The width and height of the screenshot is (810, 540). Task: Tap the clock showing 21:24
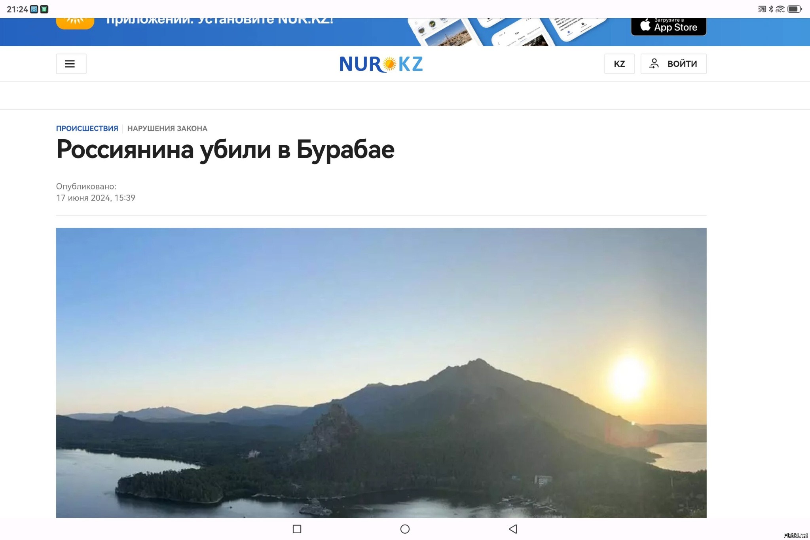tap(17, 9)
